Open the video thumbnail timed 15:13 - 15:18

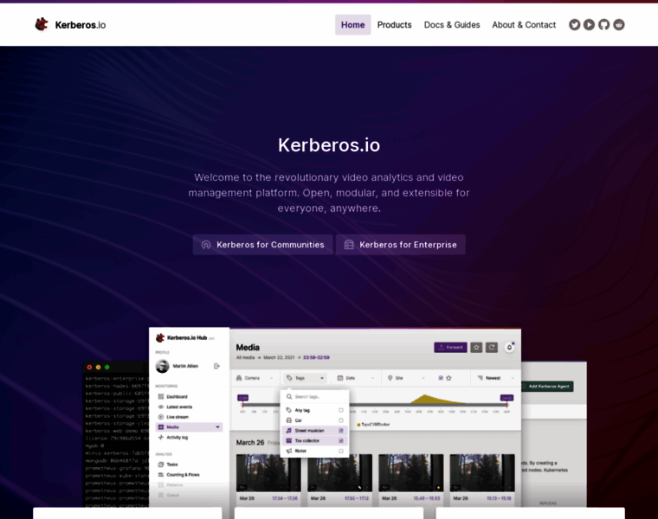pos(482,472)
